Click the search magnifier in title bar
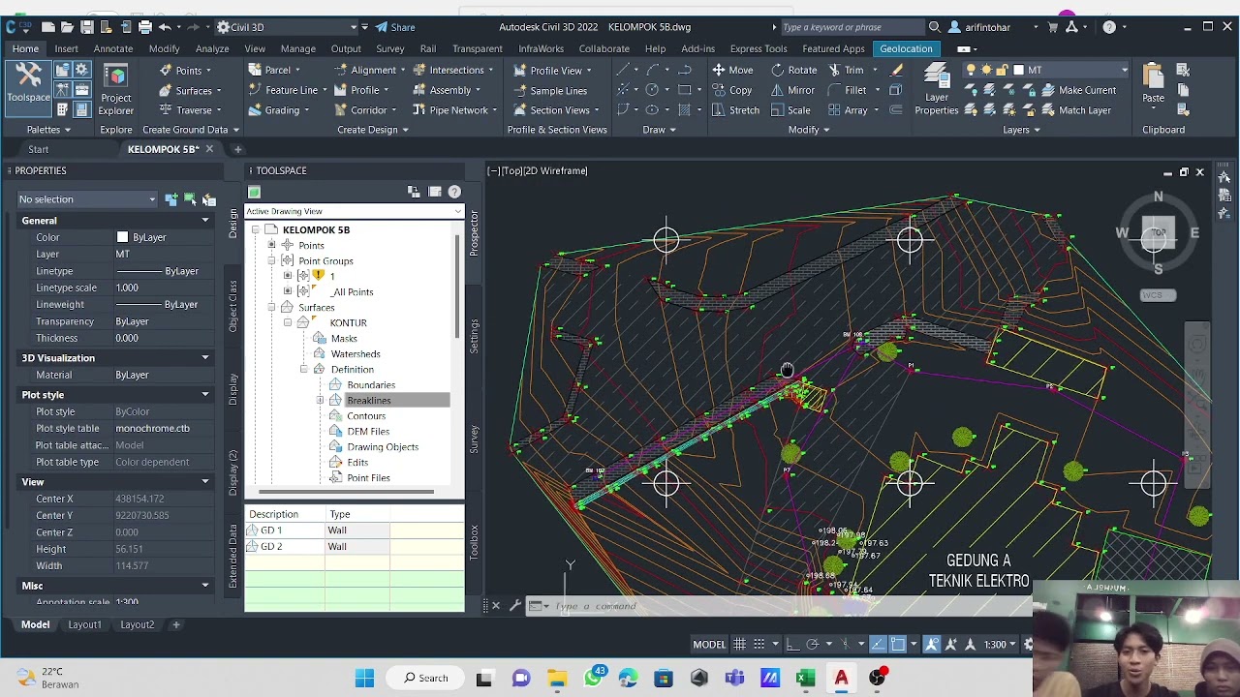The width and height of the screenshot is (1240, 697). [x=934, y=27]
